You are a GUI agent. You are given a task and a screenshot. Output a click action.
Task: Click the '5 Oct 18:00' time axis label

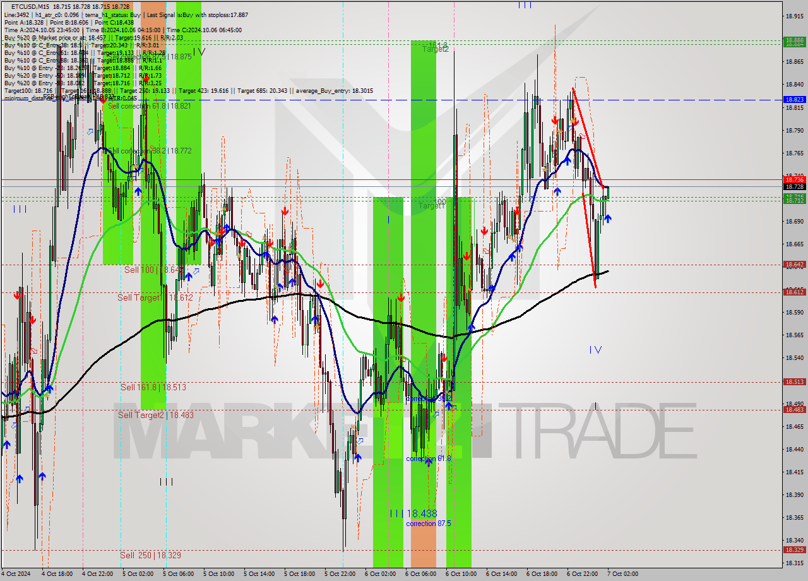299,575
